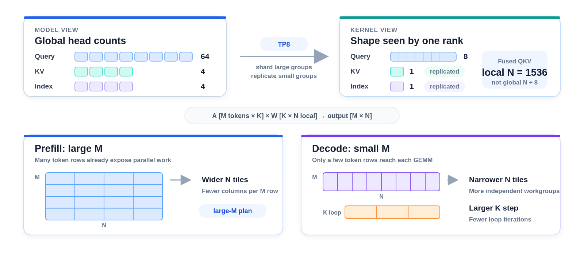Screen dimensions: 584x255
Task: Click the orange K loop bar
Action: (392, 212)
